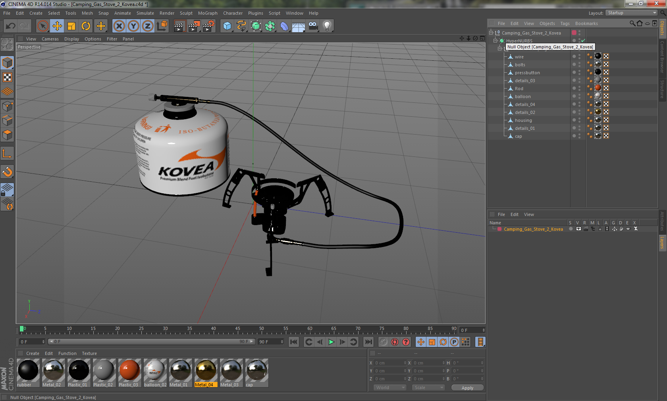The height and width of the screenshot is (401, 667).
Task: Go to start of animation
Action: click(294, 342)
